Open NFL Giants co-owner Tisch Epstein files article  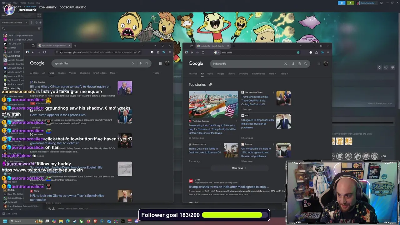(x=67, y=197)
